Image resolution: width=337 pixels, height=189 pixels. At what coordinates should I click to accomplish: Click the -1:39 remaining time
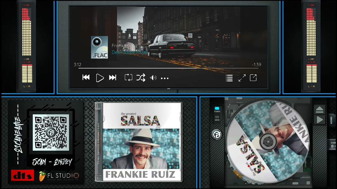pyautogui.click(x=256, y=65)
